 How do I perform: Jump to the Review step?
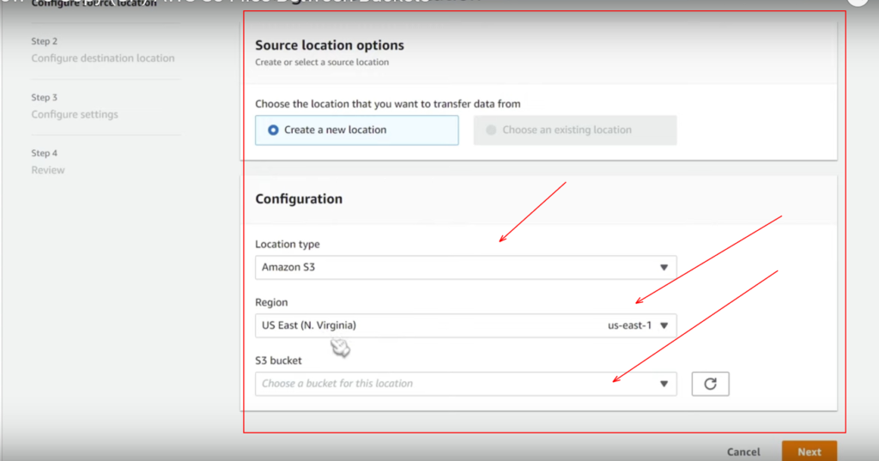tap(48, 170)
